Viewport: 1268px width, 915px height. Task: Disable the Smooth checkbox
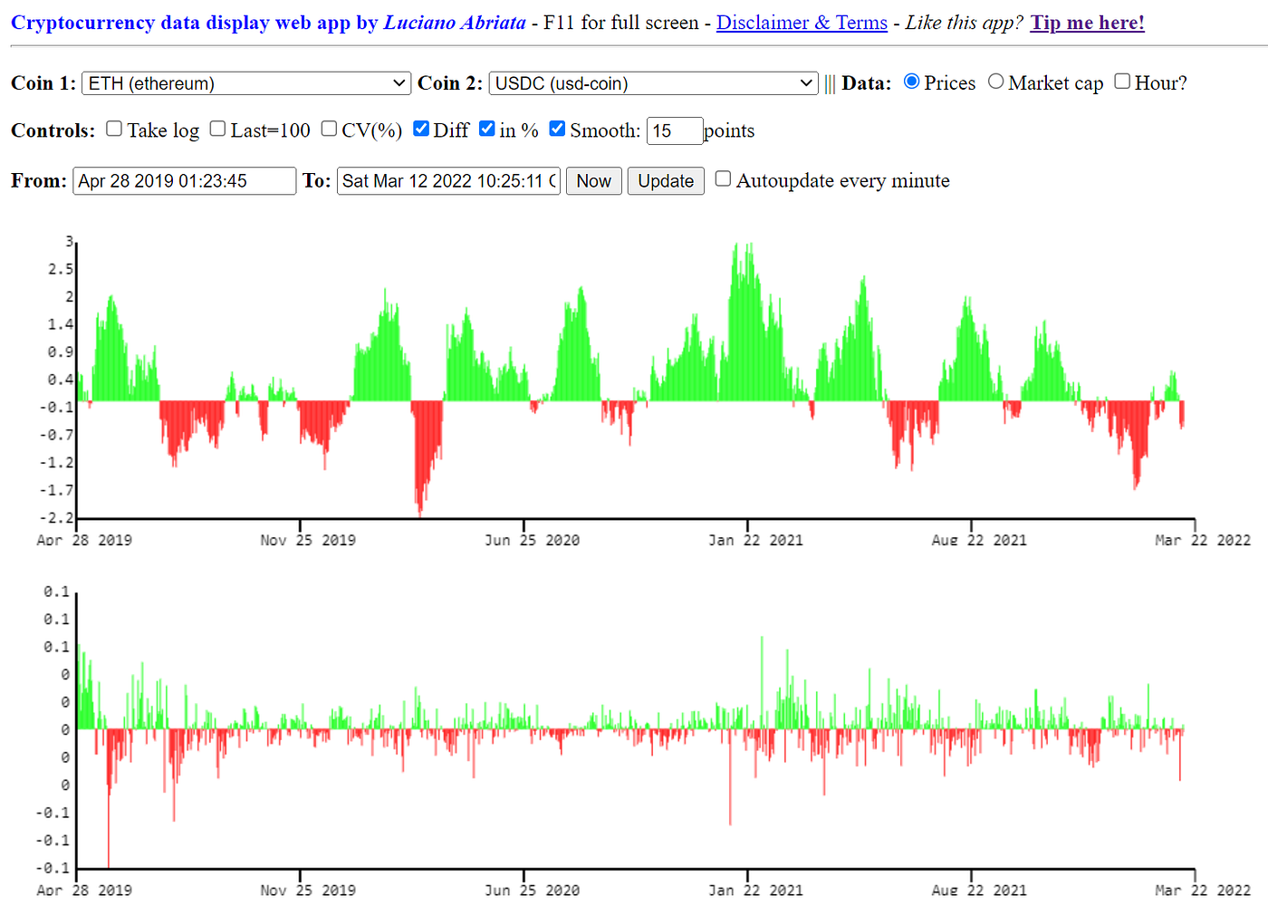point(556,129)
